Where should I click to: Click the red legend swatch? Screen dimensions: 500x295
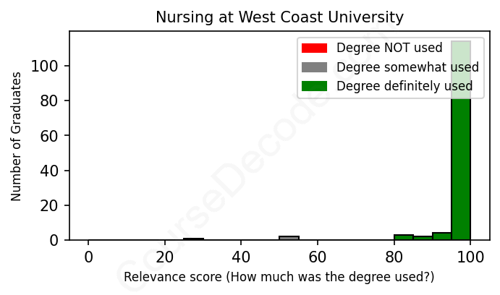pos(314,48)
